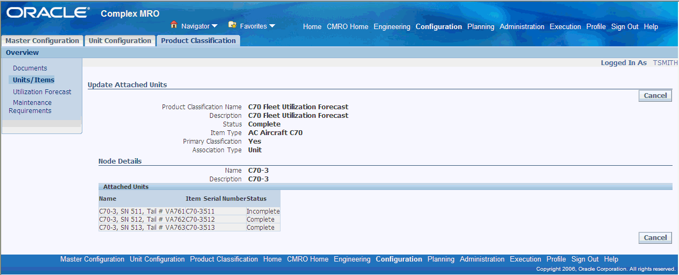
Task: Open footer Product Classification link
Action: [224, 259]
